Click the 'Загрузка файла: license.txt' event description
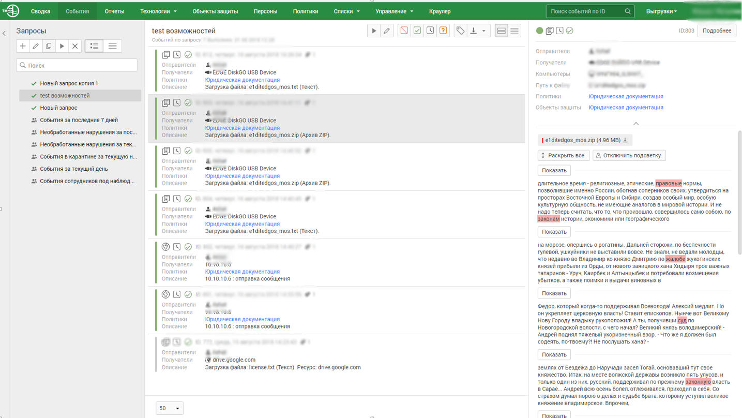Screen dimensions: 742x418 coord(283,367)
